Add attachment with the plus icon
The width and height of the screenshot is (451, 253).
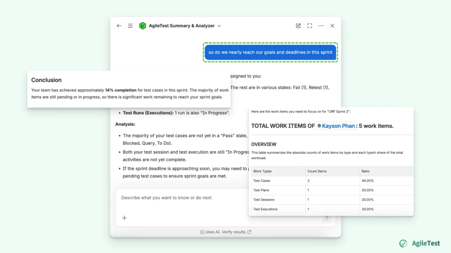[124, 218]
